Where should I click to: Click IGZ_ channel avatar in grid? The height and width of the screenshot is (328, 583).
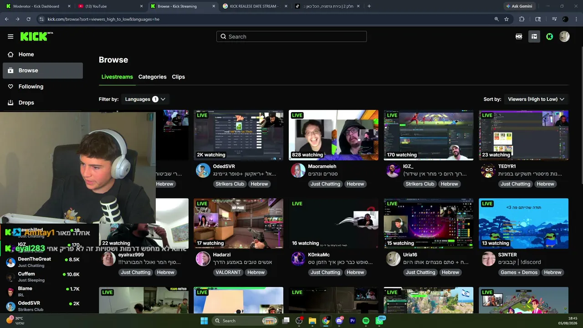pyautogui.click(x=393, y=171)
